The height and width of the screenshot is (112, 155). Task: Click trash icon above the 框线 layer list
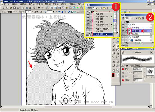click(143, 18)
